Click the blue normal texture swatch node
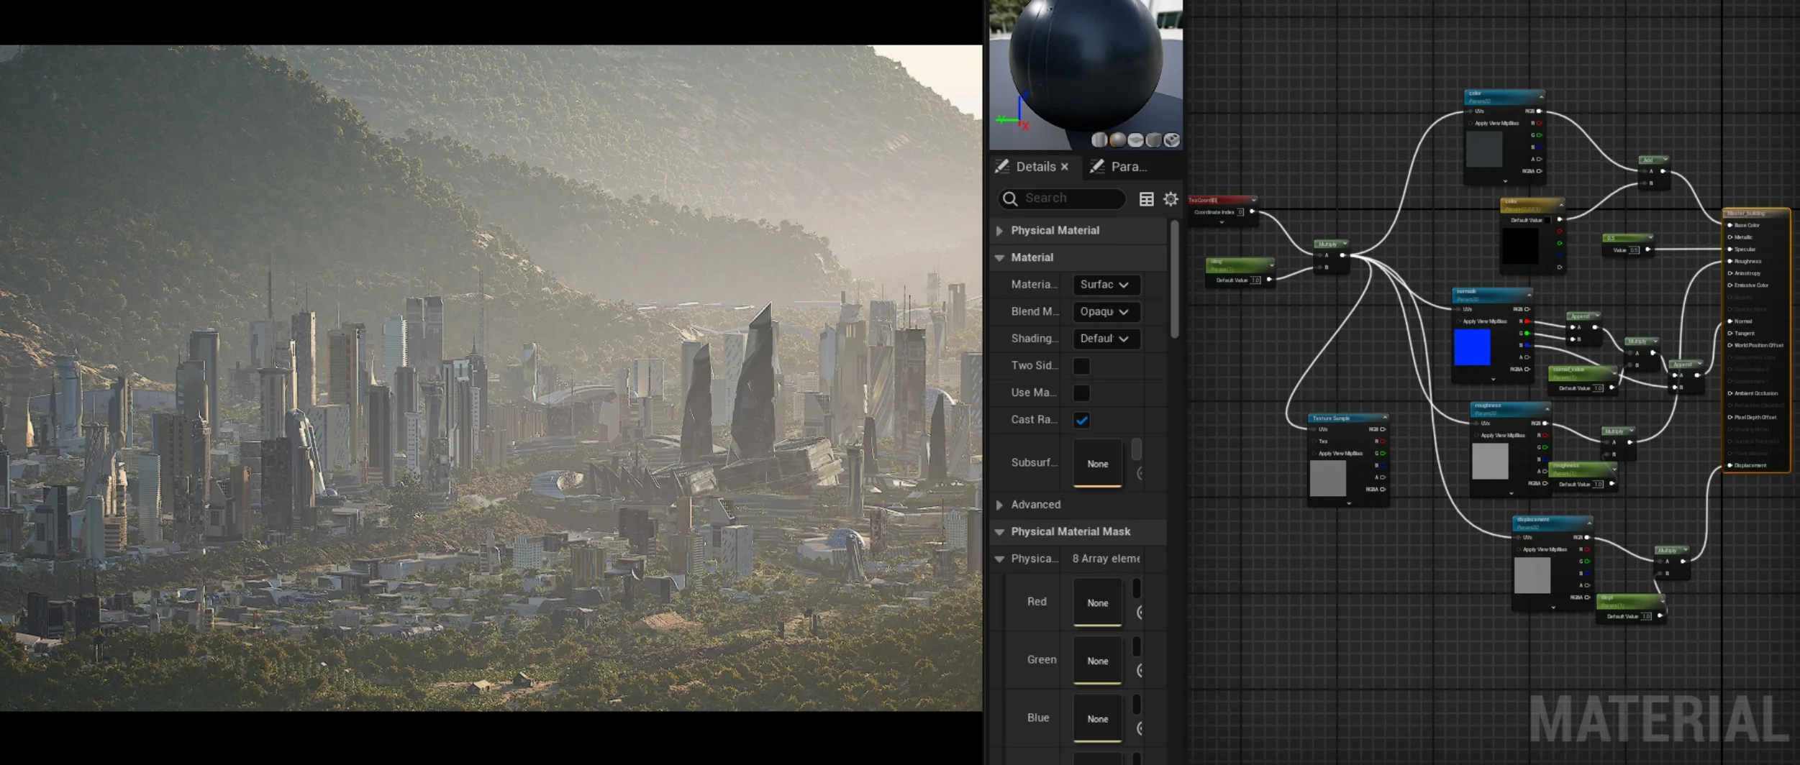 tap(1472, 347)
